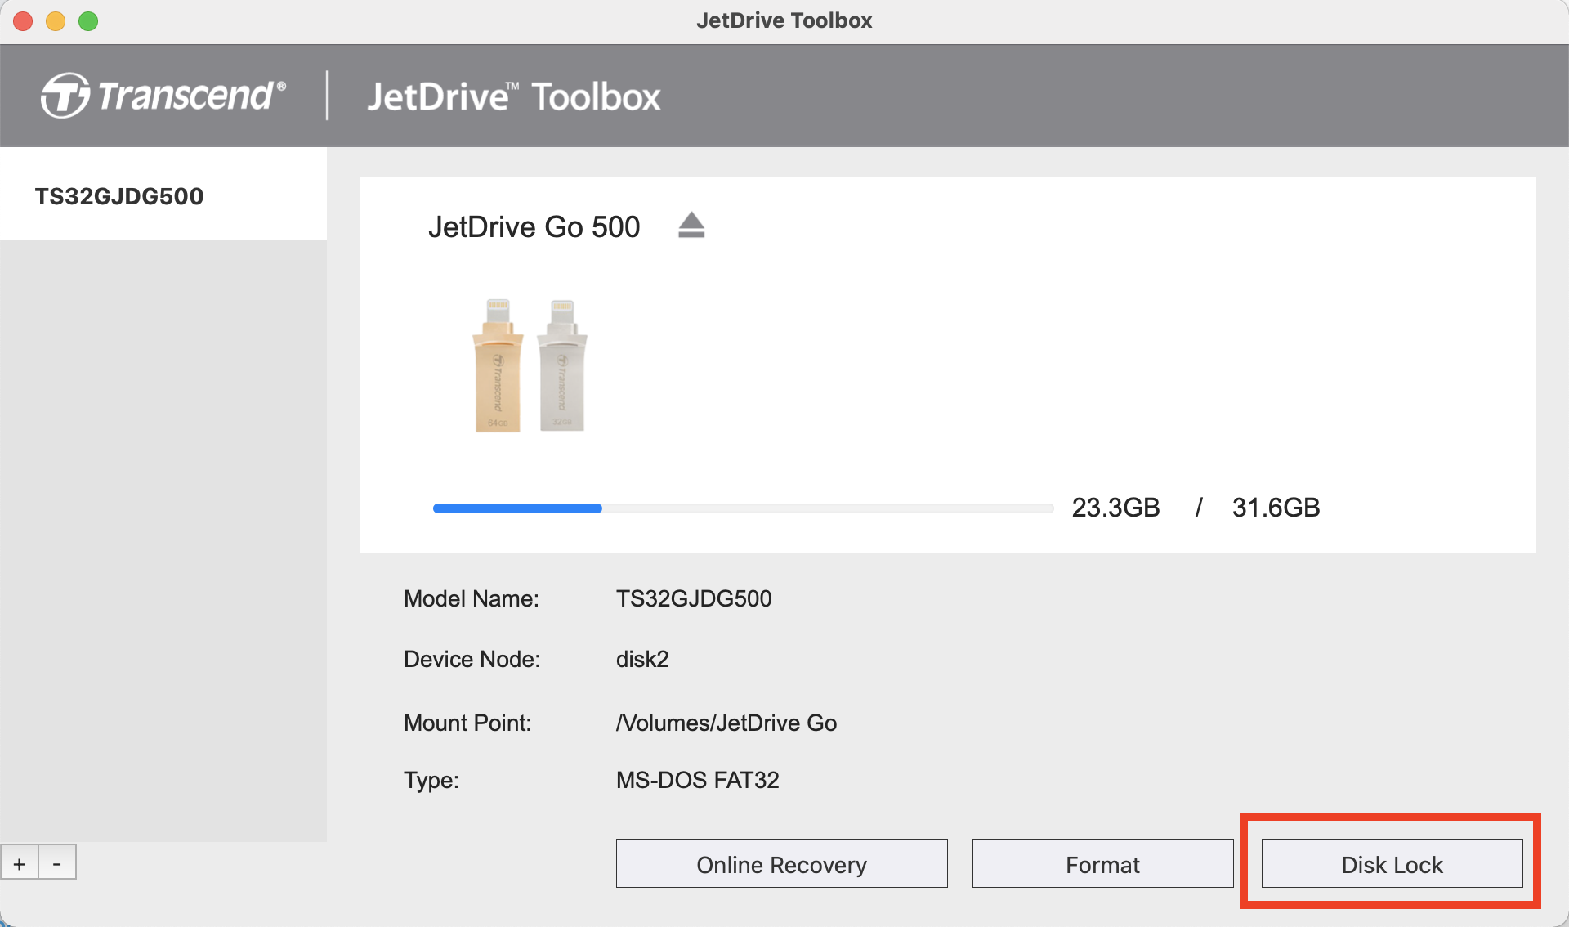1569x927 pixels.
Task: Minimize the window with the yellow button
Action: 56,21
